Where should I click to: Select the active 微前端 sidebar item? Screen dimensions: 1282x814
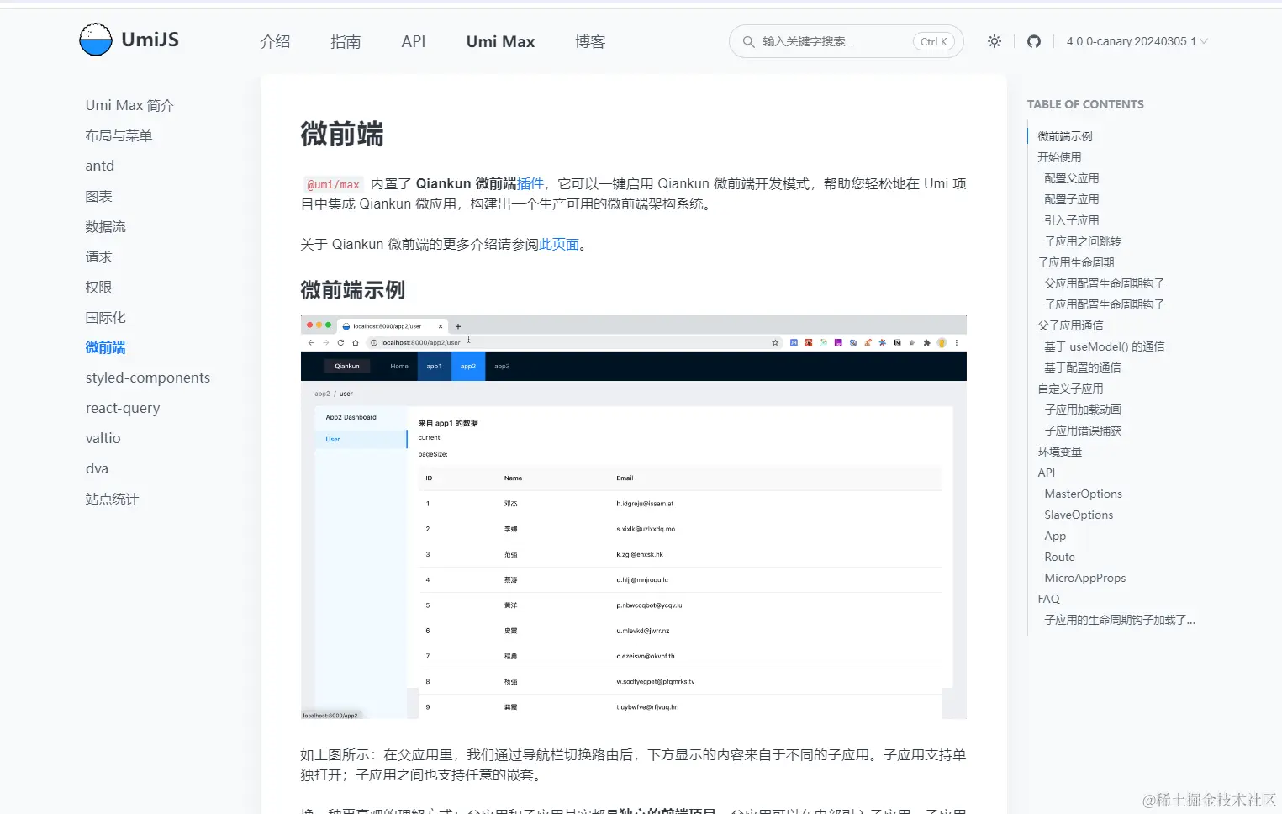click(x=105, y=347)
